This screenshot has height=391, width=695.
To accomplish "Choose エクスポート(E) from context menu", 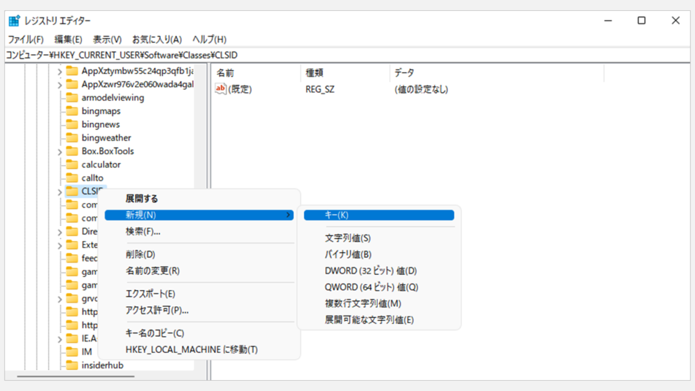I will coord(151,293).
